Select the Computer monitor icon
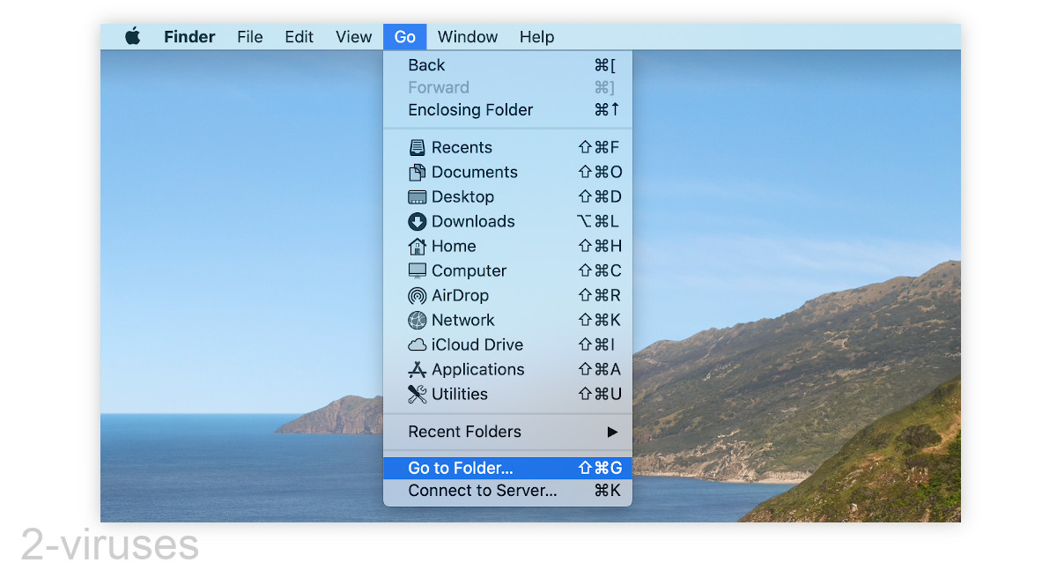 417,271
